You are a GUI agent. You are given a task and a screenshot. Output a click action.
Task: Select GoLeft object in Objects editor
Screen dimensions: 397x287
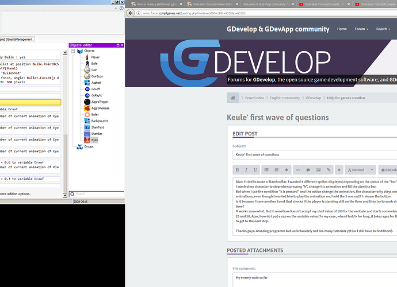click(x=96, y=89)
